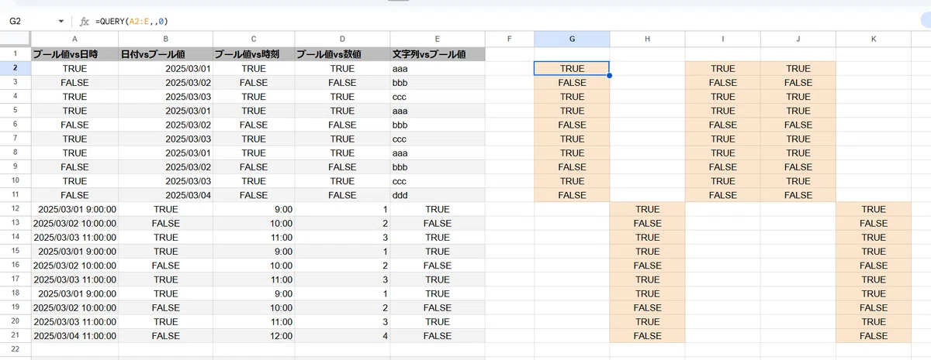Select highlighted column G header

coord(572,39)
